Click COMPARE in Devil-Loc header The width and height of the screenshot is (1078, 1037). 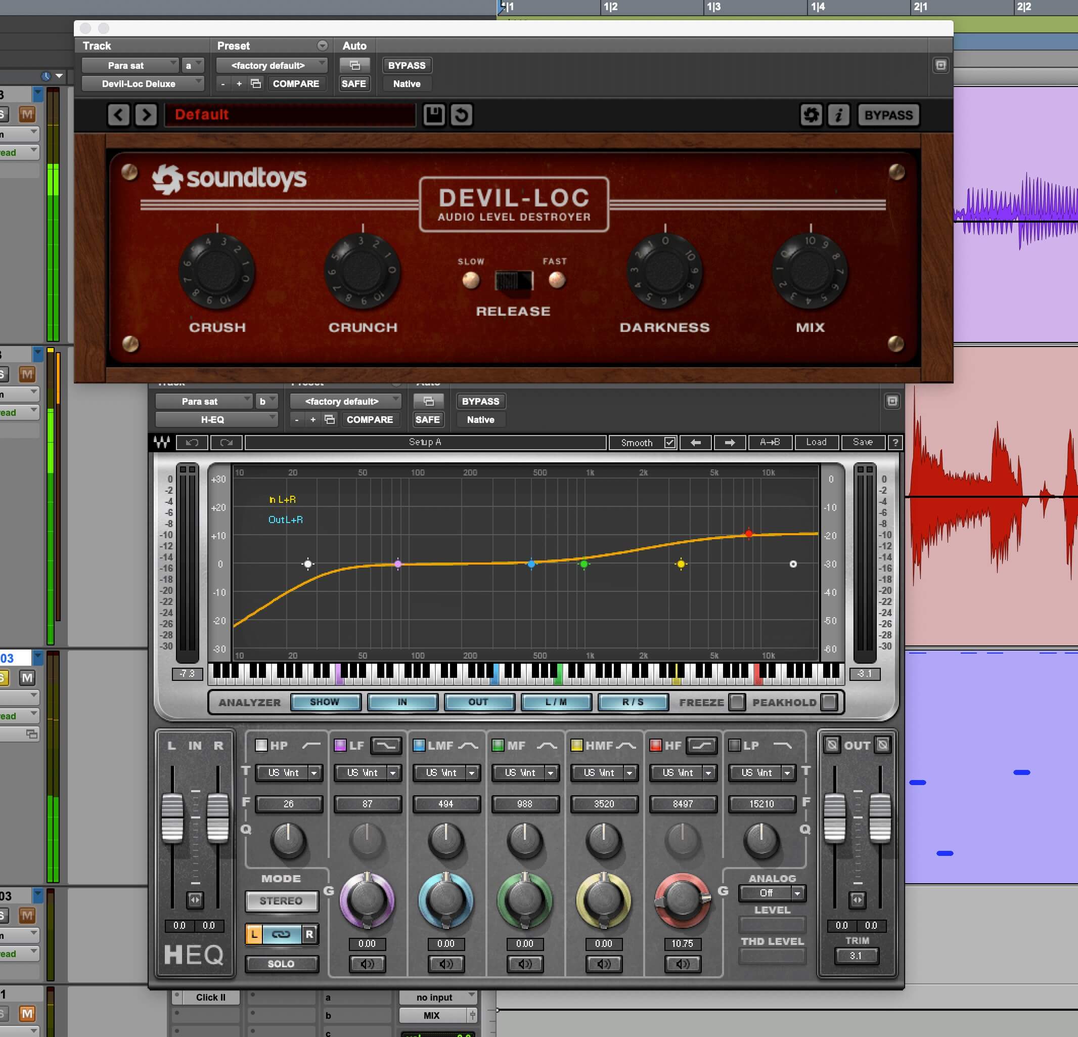point(296,83)
